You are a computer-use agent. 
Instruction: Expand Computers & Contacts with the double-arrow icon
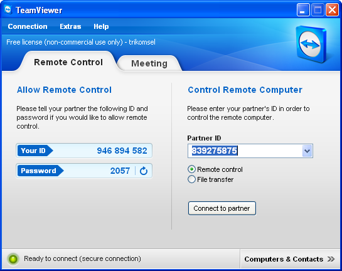click(x=331, y=259)
